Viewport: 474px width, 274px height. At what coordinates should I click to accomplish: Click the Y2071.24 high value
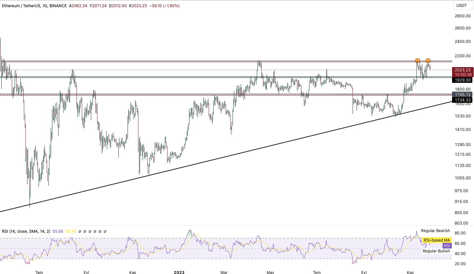pyautogui.click(x=98, y=6)
